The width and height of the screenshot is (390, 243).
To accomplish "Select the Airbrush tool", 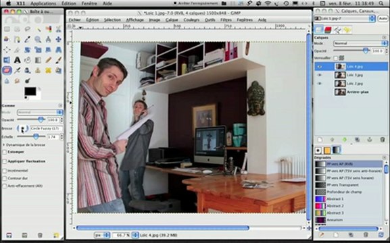I will [x=17, y=70].
